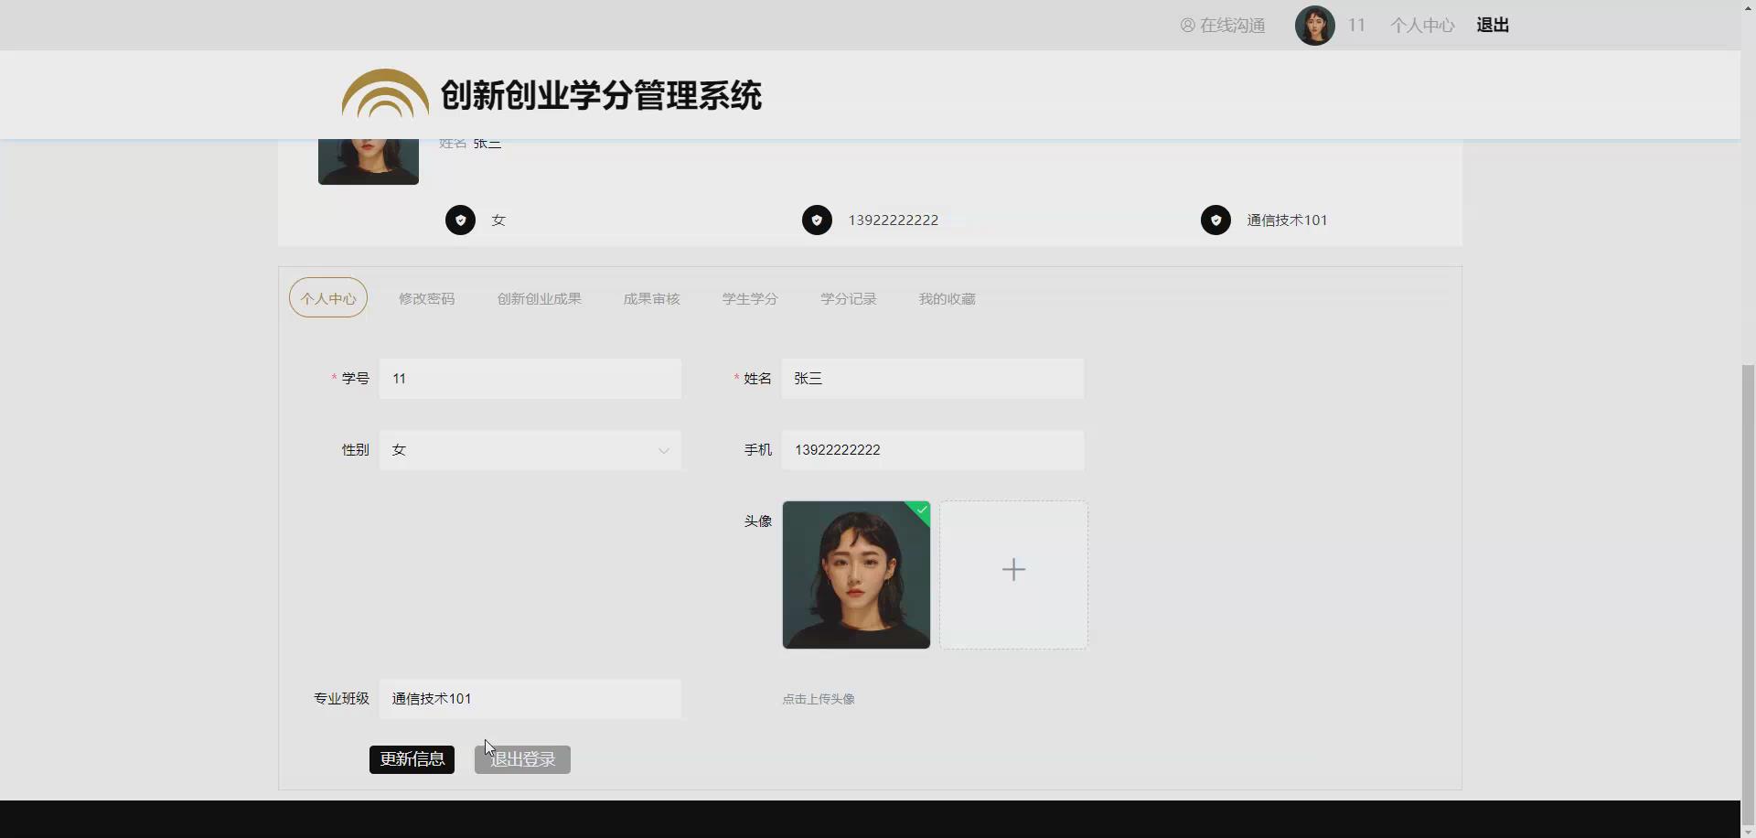
Task: Open the 创新创业成果 tab
Action: coord(539,298)
